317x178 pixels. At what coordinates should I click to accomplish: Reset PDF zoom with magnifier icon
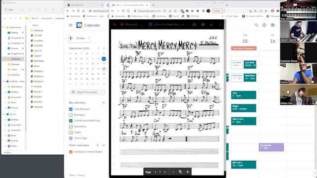click(180, 172)
